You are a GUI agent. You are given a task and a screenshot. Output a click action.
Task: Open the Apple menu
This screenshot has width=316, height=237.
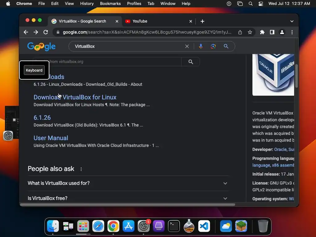8,4
